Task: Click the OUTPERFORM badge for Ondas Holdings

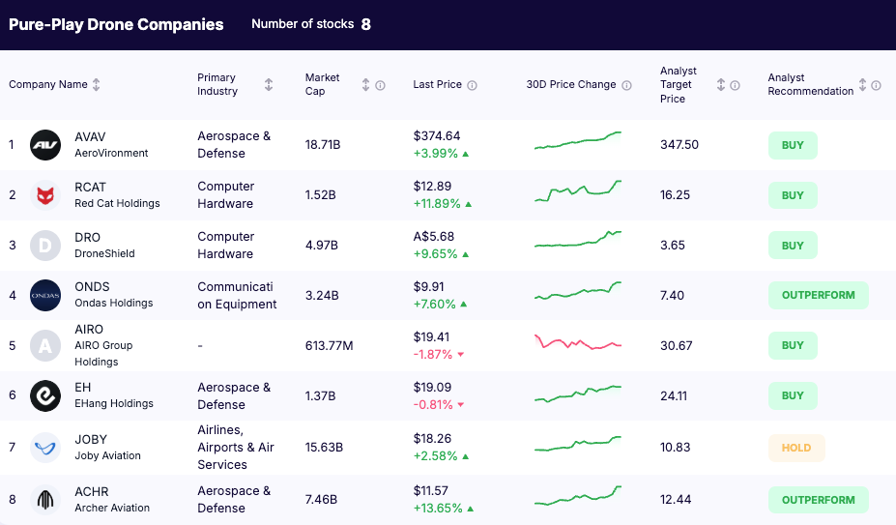Action: [818, 295]
